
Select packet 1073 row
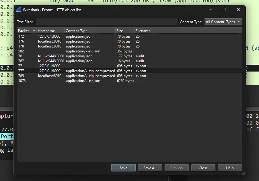pyautogui.click(x=129, y=81)
